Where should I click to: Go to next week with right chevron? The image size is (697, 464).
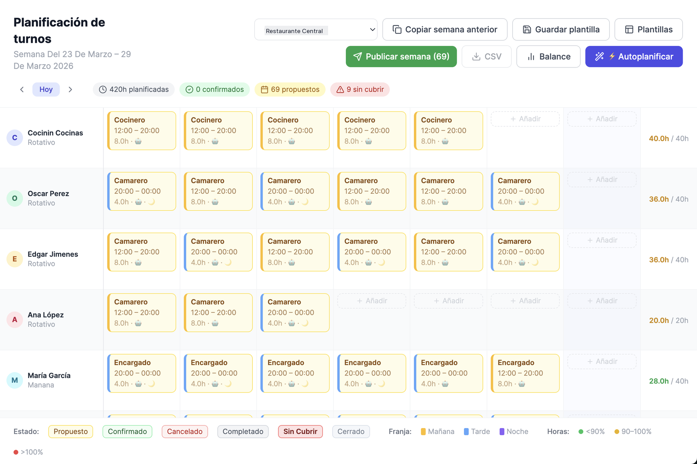[70, 90]
